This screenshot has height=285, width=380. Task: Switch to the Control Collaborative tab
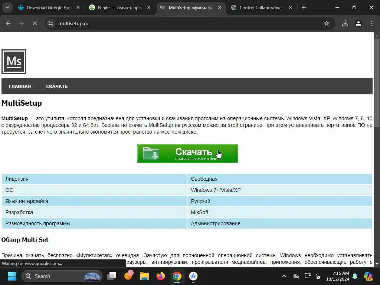click(261, 8)
